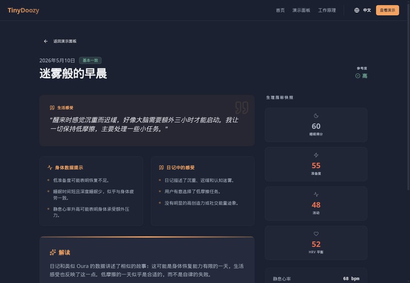Click the sleep score value 60
This screenshot has width=410, height=283.
click(316, 127)
